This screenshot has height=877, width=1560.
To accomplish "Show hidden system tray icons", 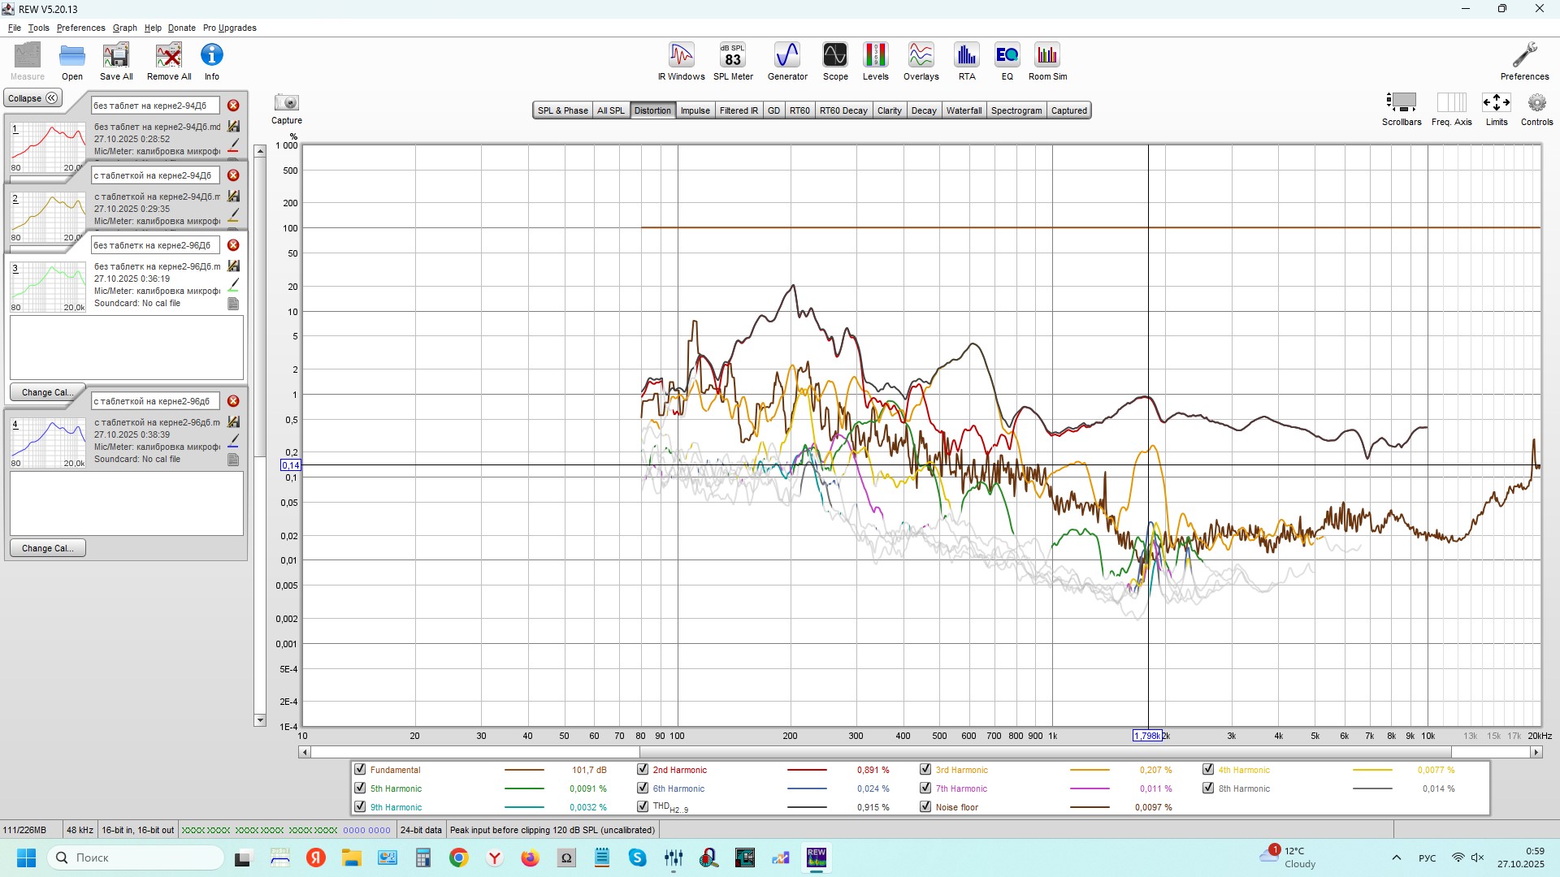I will (x=1396, y=858).
